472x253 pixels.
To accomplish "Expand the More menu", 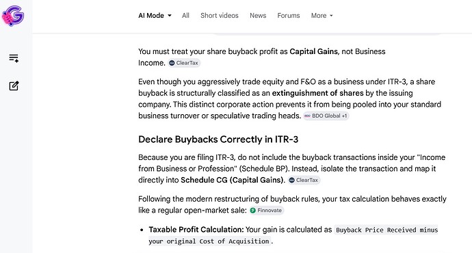I will [x=322, y=15].
